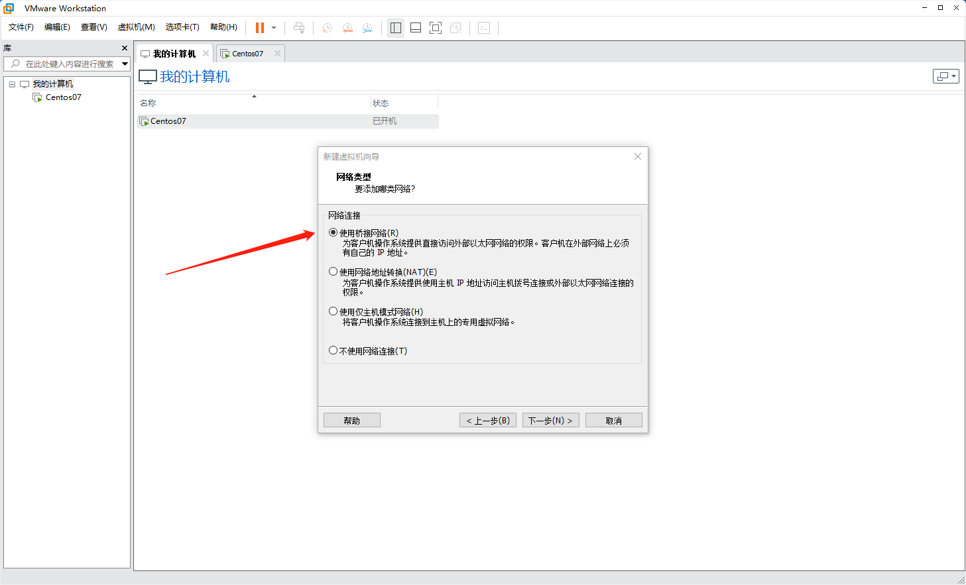Click the 下一步(N) next button
966x585 pixels.
[551, 421]
